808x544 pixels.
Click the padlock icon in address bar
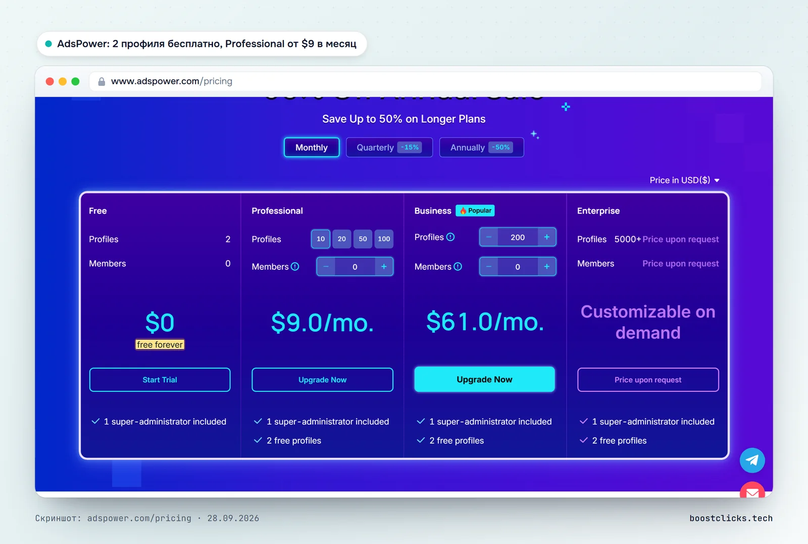pos(102,81)
